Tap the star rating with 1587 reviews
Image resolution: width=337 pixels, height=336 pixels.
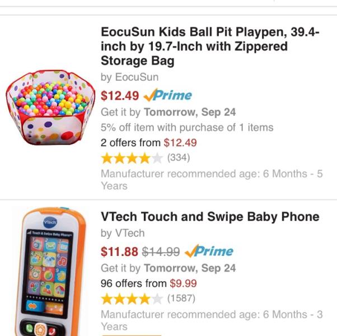pyautogui.click(x=132, y=298)
